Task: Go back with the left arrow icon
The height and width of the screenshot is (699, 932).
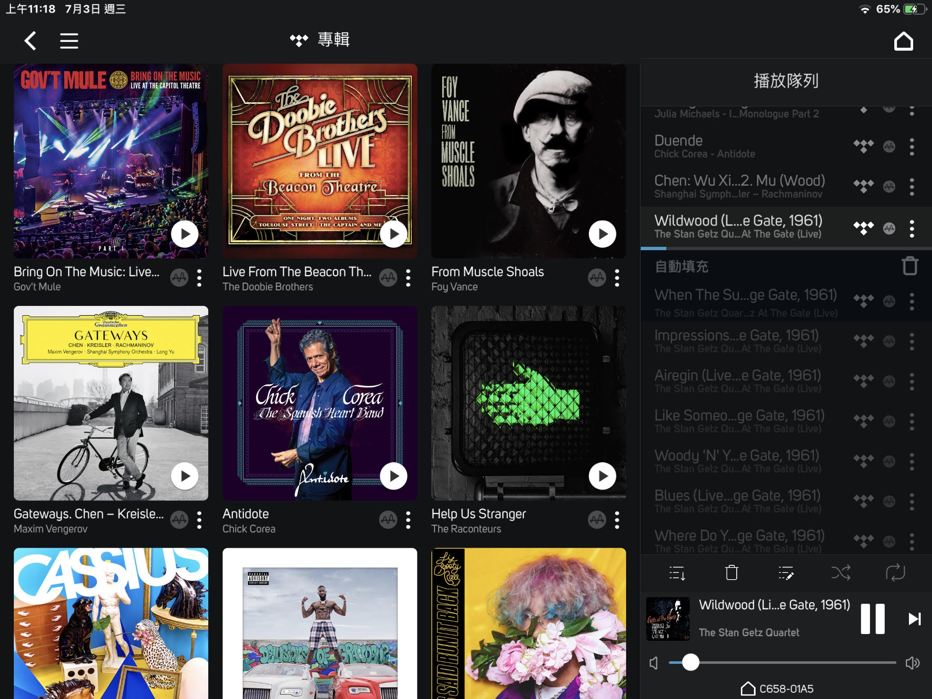Action: 30,41
